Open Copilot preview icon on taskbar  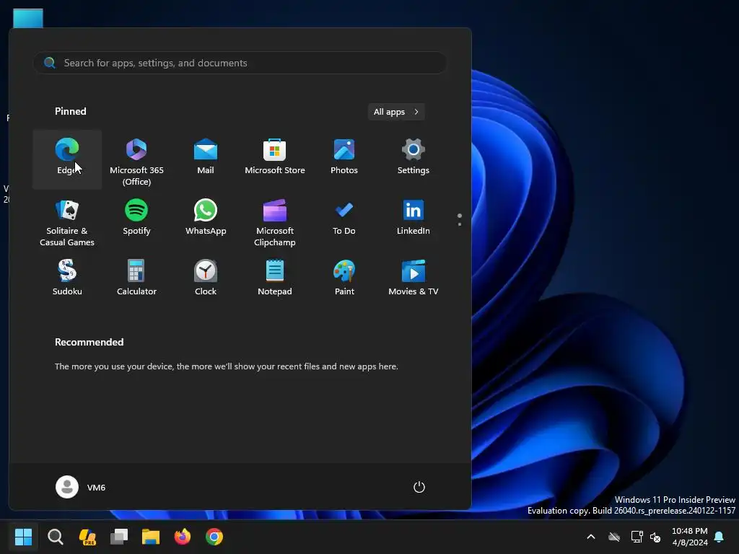(x=87, y=537)
